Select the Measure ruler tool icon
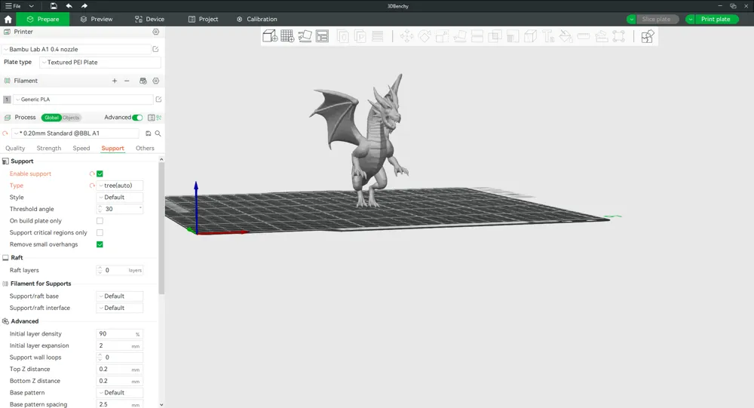The height and width of the screenshot is (408, 754). click(x=584, y=36)
